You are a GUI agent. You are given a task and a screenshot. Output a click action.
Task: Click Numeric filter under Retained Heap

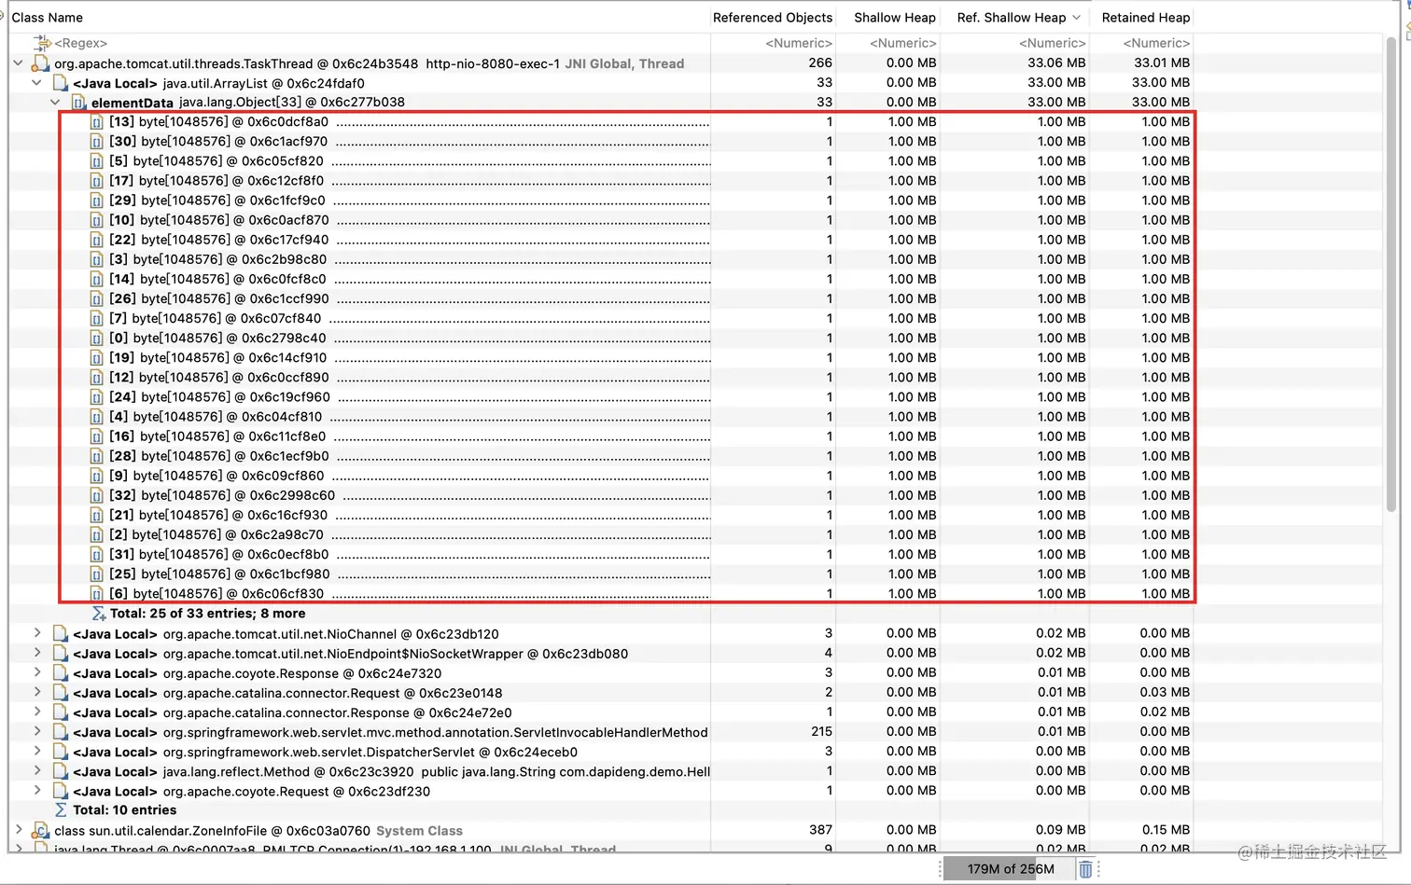click(x=1156, y=43)
